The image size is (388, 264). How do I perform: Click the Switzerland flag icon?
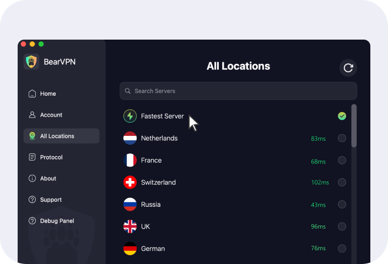[x=130, y=183]
